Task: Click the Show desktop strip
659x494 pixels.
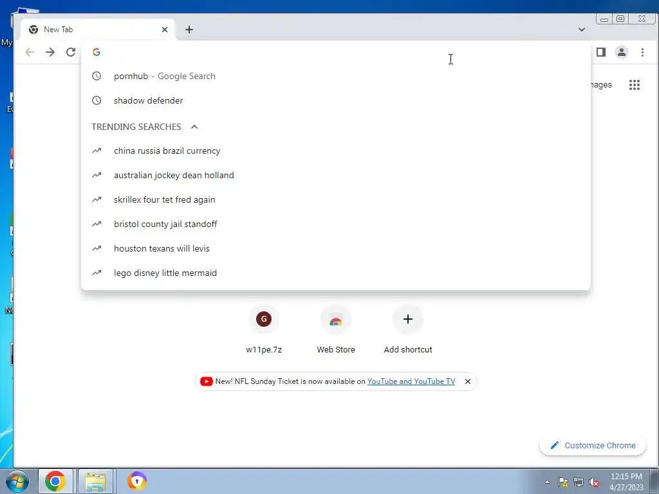Action: [x=655, y=481]
